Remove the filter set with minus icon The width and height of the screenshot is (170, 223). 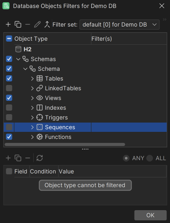[27, 24]
